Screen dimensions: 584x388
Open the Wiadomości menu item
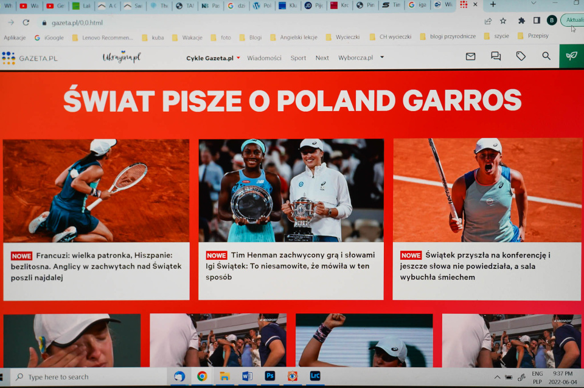click(264, 58)
